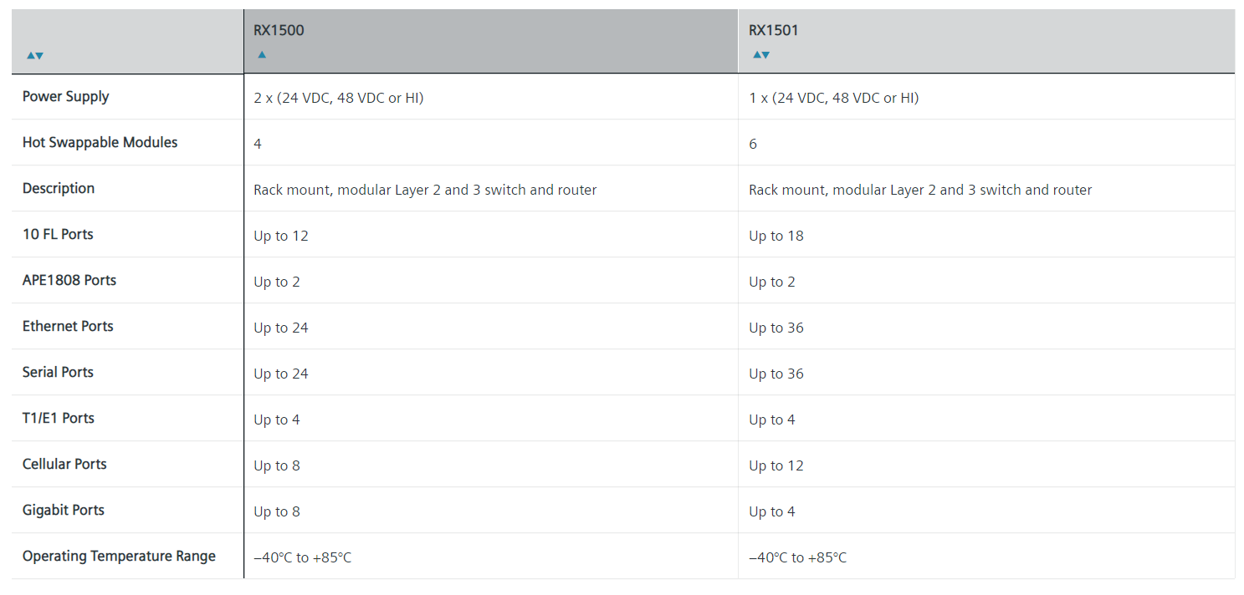Click the 10 FL Ports row label

(x=58, y=234)
